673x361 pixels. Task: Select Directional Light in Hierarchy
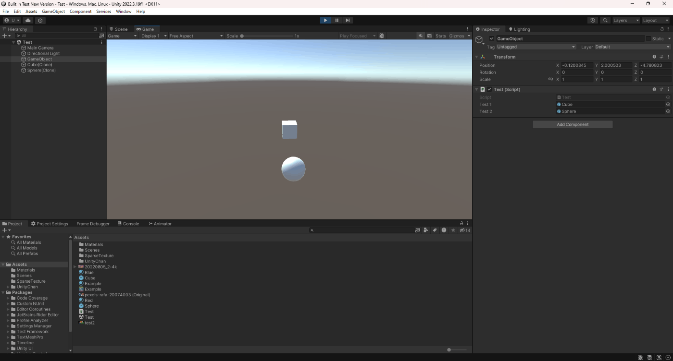click(43, 53)
